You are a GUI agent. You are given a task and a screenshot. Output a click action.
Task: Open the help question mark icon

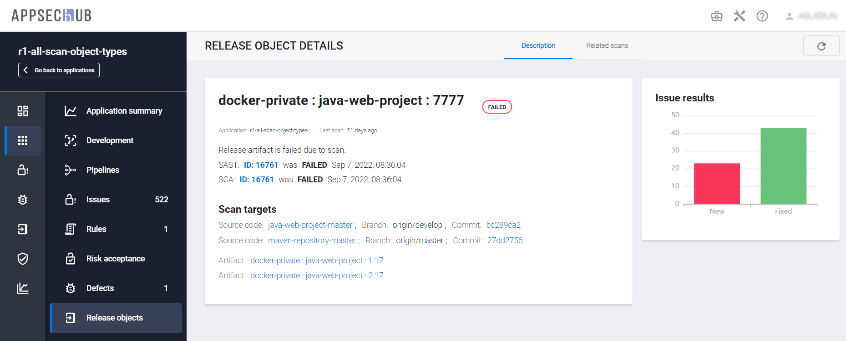(x=762, y=16)
